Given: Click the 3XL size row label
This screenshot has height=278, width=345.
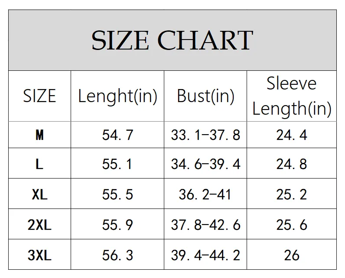Looking at the screenshot, I should pos(39,255).
